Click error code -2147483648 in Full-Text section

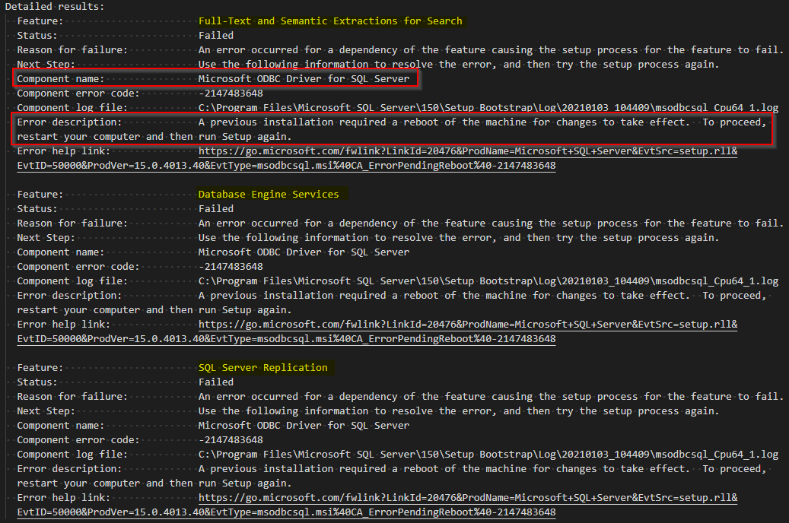231,94
